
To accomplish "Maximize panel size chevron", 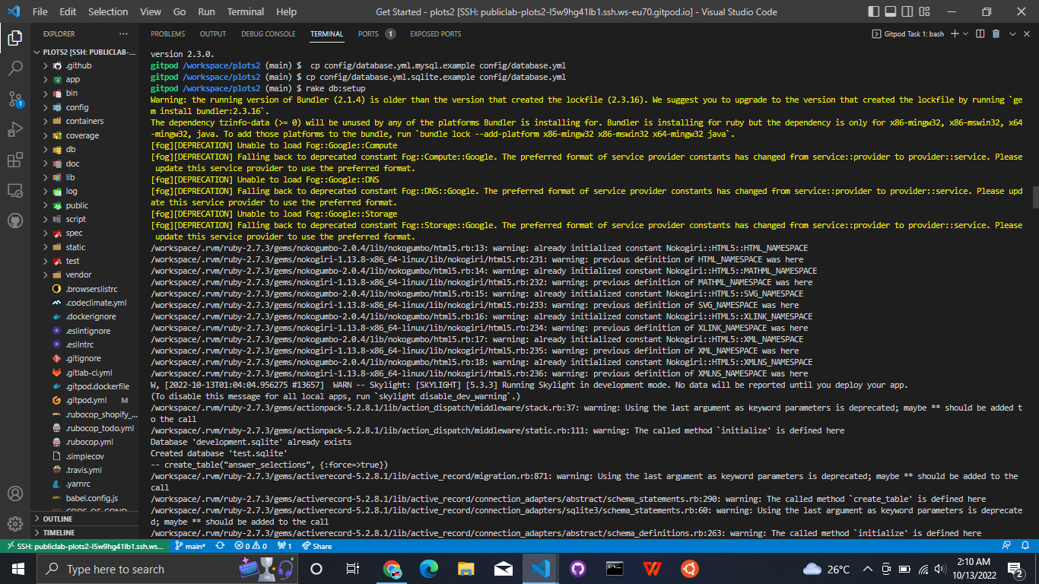I will click(x=1013, y=34).
